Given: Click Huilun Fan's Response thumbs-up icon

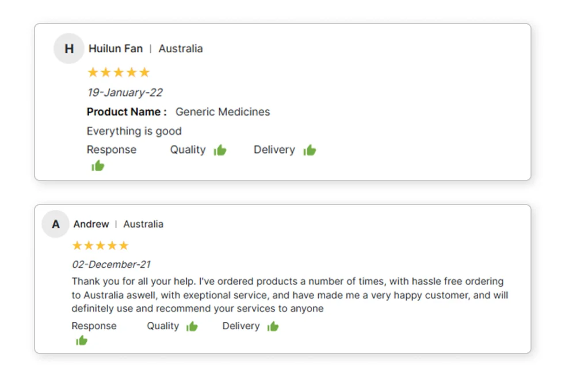Looking at the screenshot, I should point(98,166).
